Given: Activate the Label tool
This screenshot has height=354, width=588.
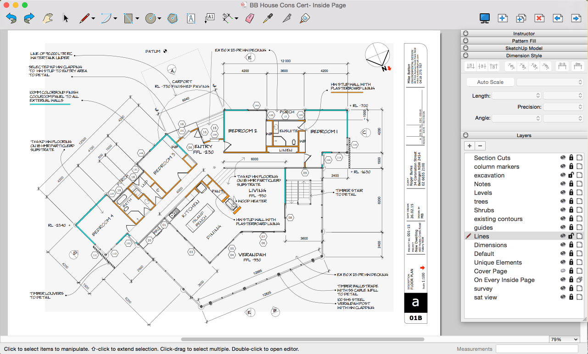Looking at the screenshot, I should point(209,18).
